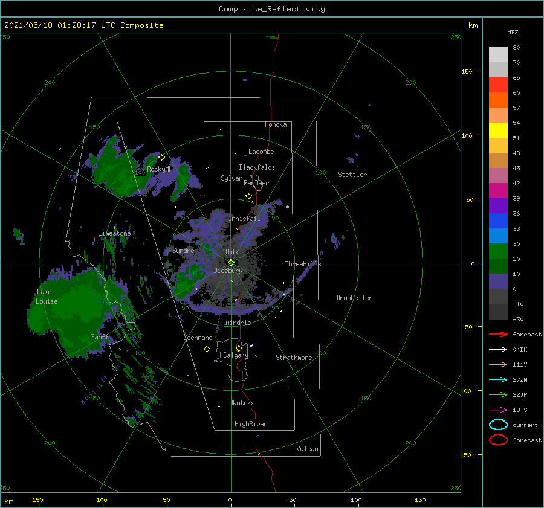Click the 111V legend text
Viewport: 544px width, 508px height.
tap(520, 364)
